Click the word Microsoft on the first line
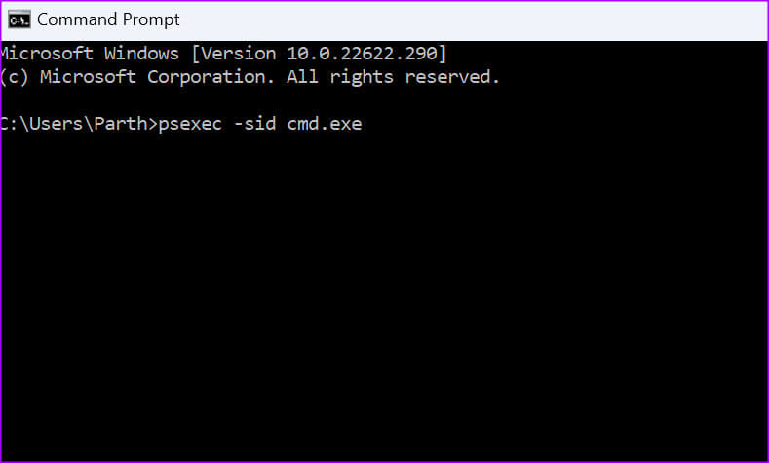 (x=47, y=53)
